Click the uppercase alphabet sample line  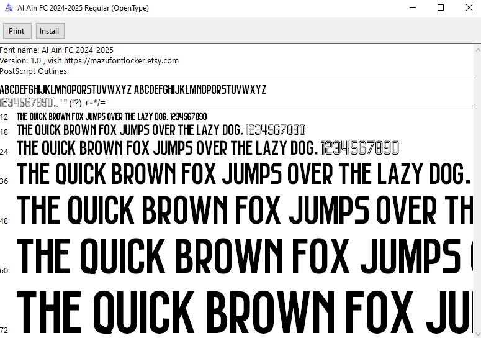(133, 89)
